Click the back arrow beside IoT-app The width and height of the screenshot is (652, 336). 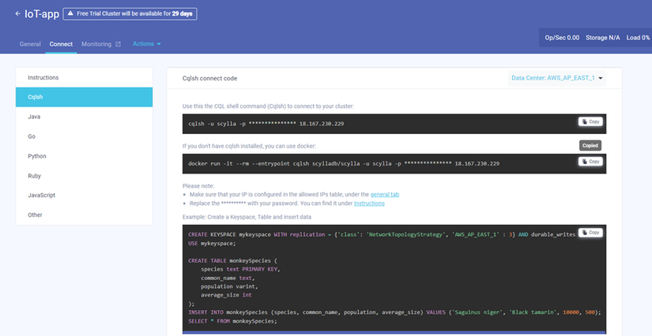tap(18, 13)
